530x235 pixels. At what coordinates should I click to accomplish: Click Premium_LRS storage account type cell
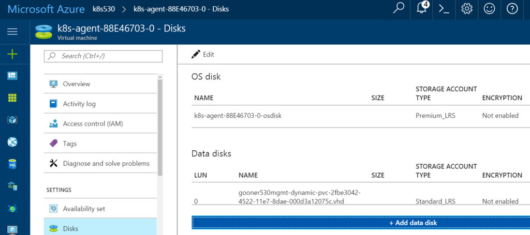coord(435,116)
